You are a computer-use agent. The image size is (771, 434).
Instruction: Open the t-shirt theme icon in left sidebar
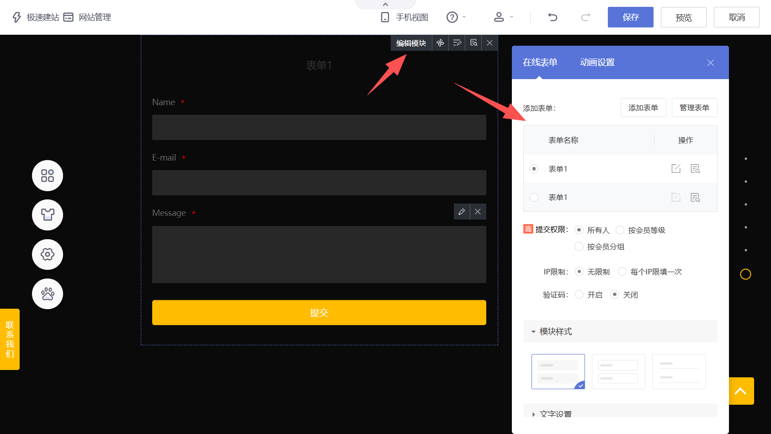pos(48,215)
